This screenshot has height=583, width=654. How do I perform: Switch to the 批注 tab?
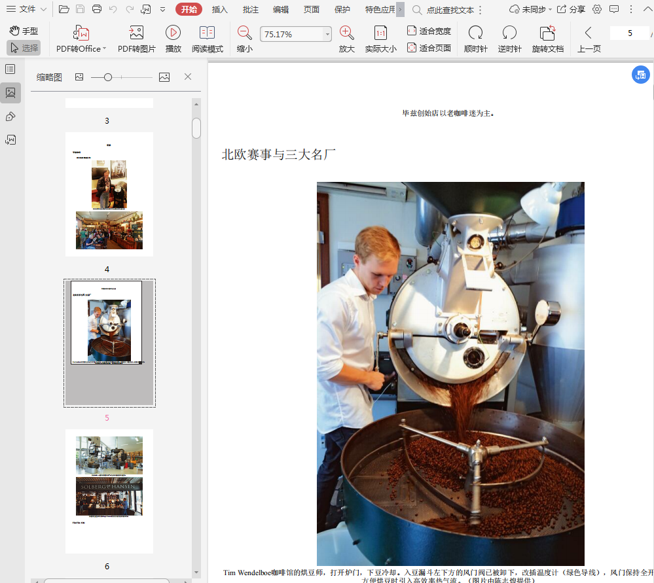pos(250,9)
